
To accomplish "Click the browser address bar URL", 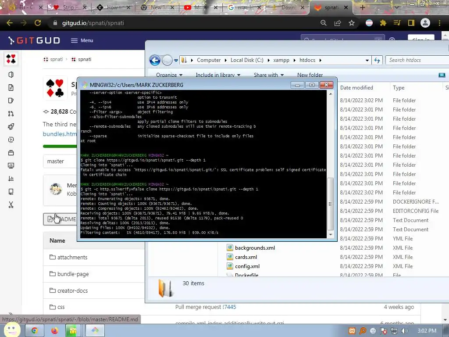I will point(93,23).
